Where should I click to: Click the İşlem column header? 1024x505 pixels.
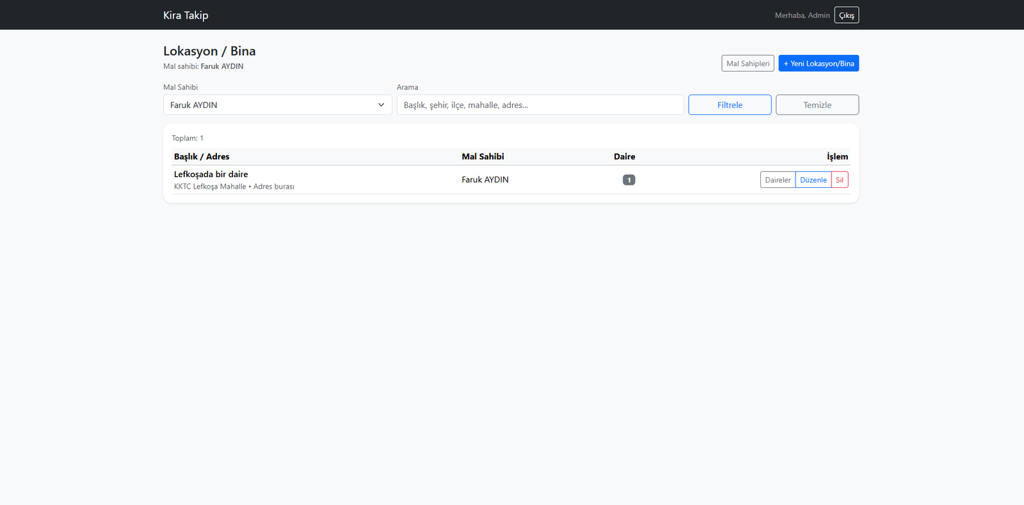tap(836, 157)
